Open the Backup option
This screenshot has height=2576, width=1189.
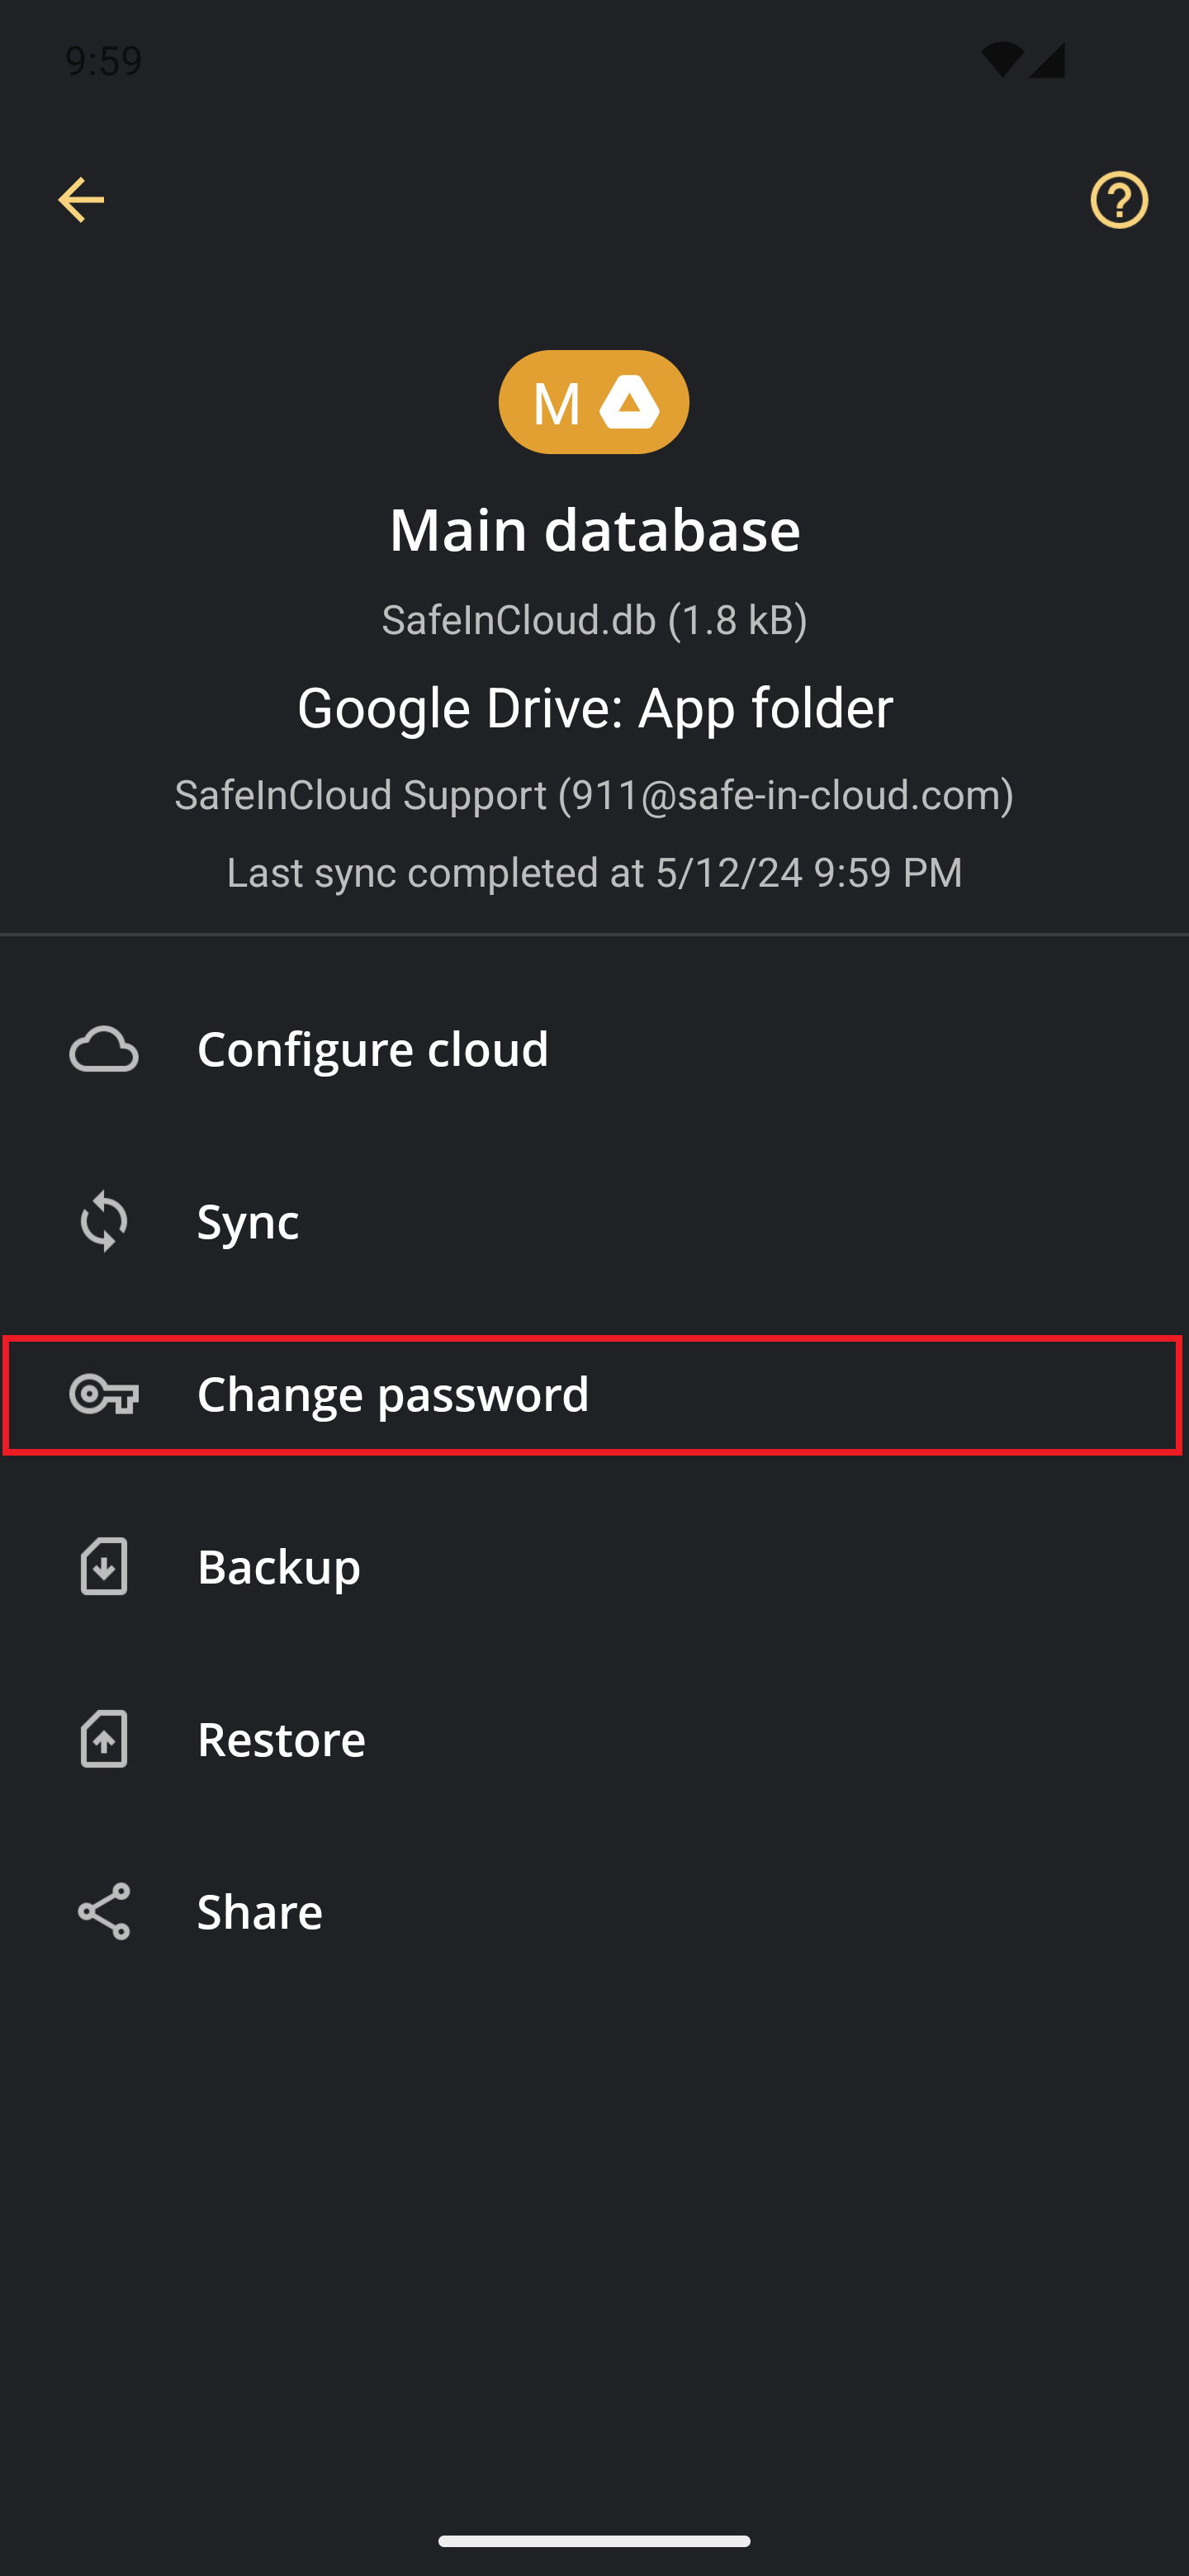point(279,1566)
